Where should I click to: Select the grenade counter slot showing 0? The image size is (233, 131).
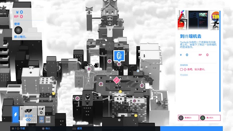(x=41, y=111)
